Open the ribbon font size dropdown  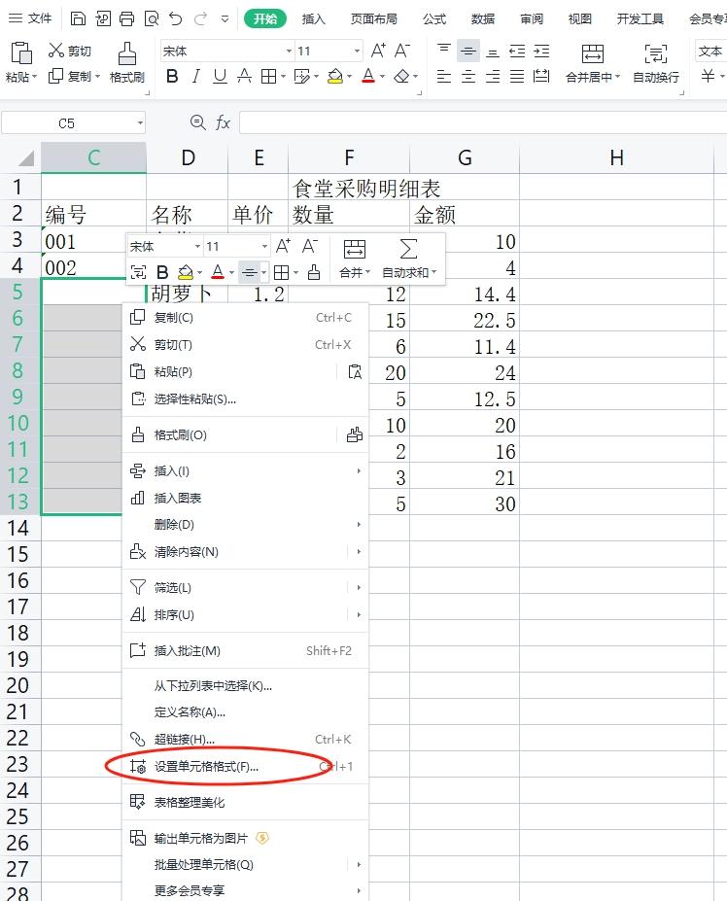click(357, 52)
